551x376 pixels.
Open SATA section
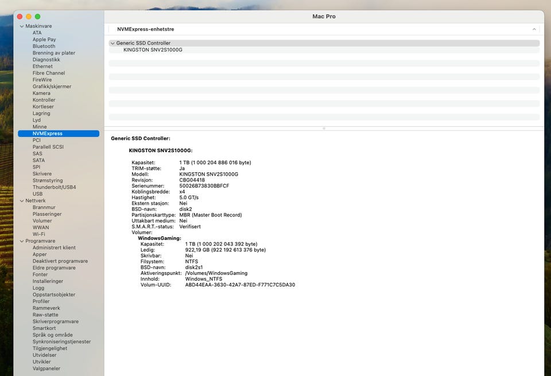click(38, 160)
